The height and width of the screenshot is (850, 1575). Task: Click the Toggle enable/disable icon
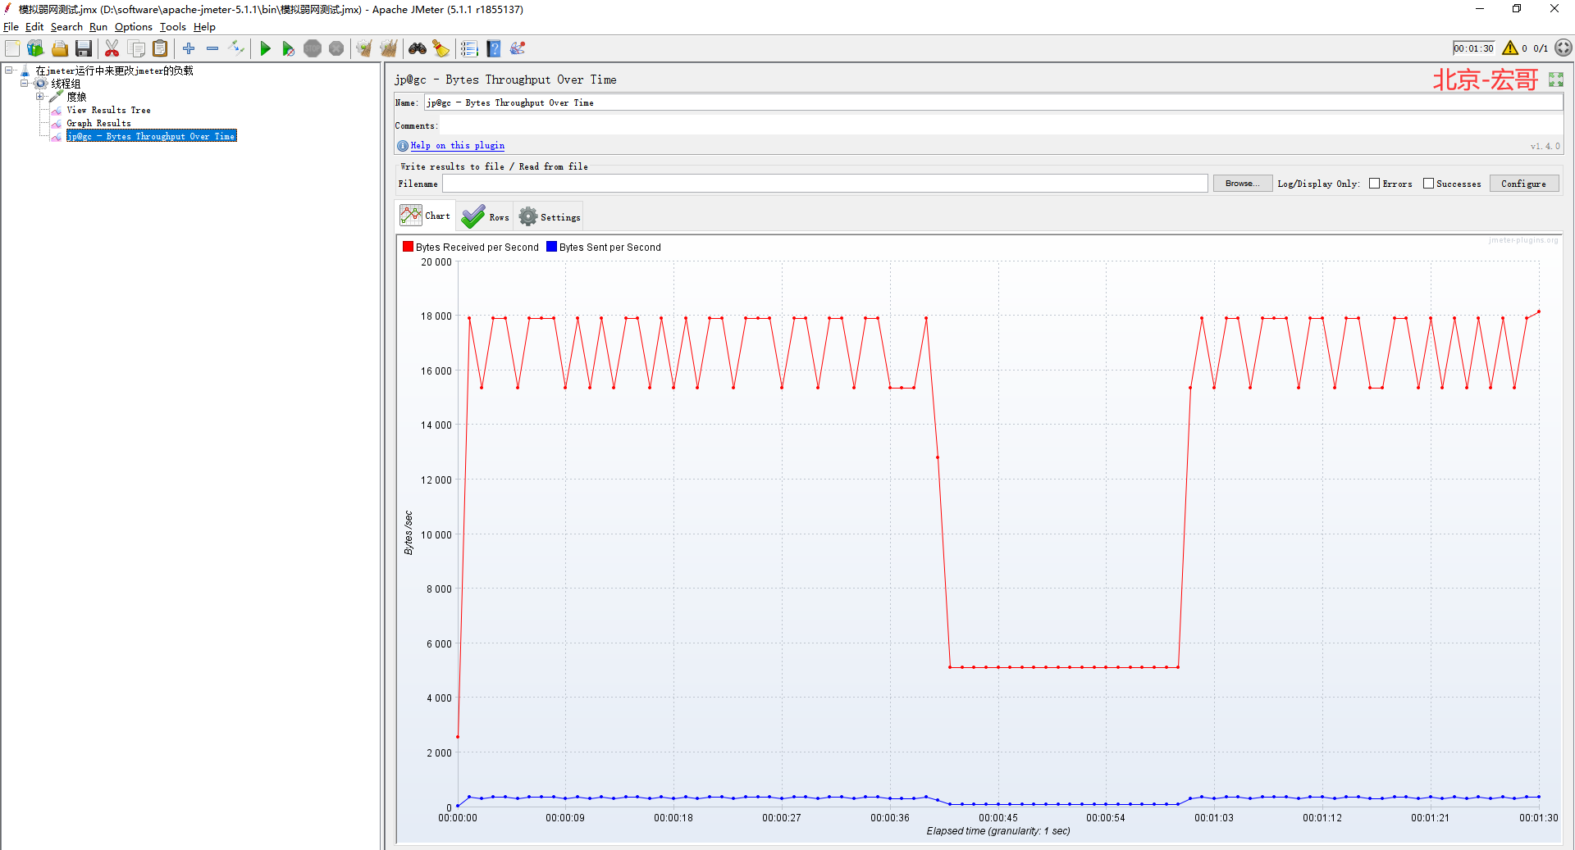[x=236, y=48]
